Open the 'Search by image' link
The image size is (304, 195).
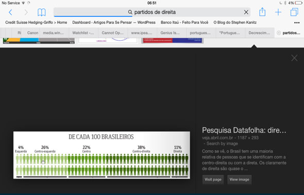point(222,144)
